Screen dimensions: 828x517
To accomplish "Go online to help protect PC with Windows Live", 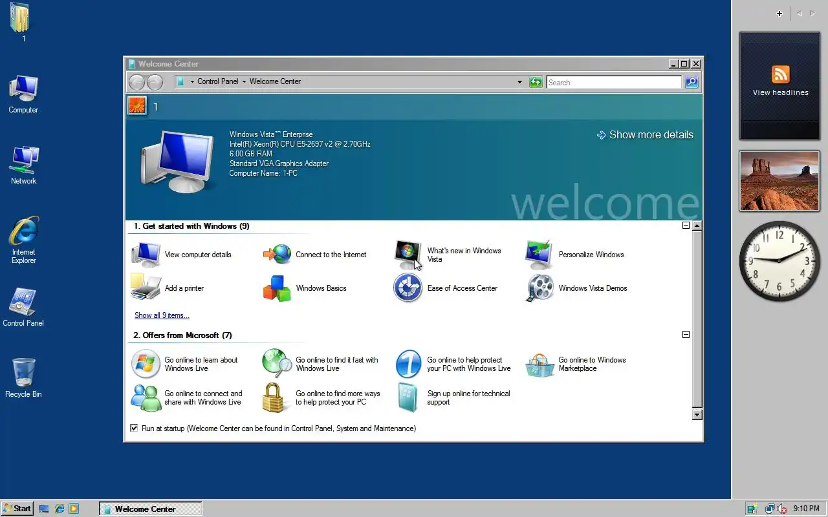I will tap(452, 364).
